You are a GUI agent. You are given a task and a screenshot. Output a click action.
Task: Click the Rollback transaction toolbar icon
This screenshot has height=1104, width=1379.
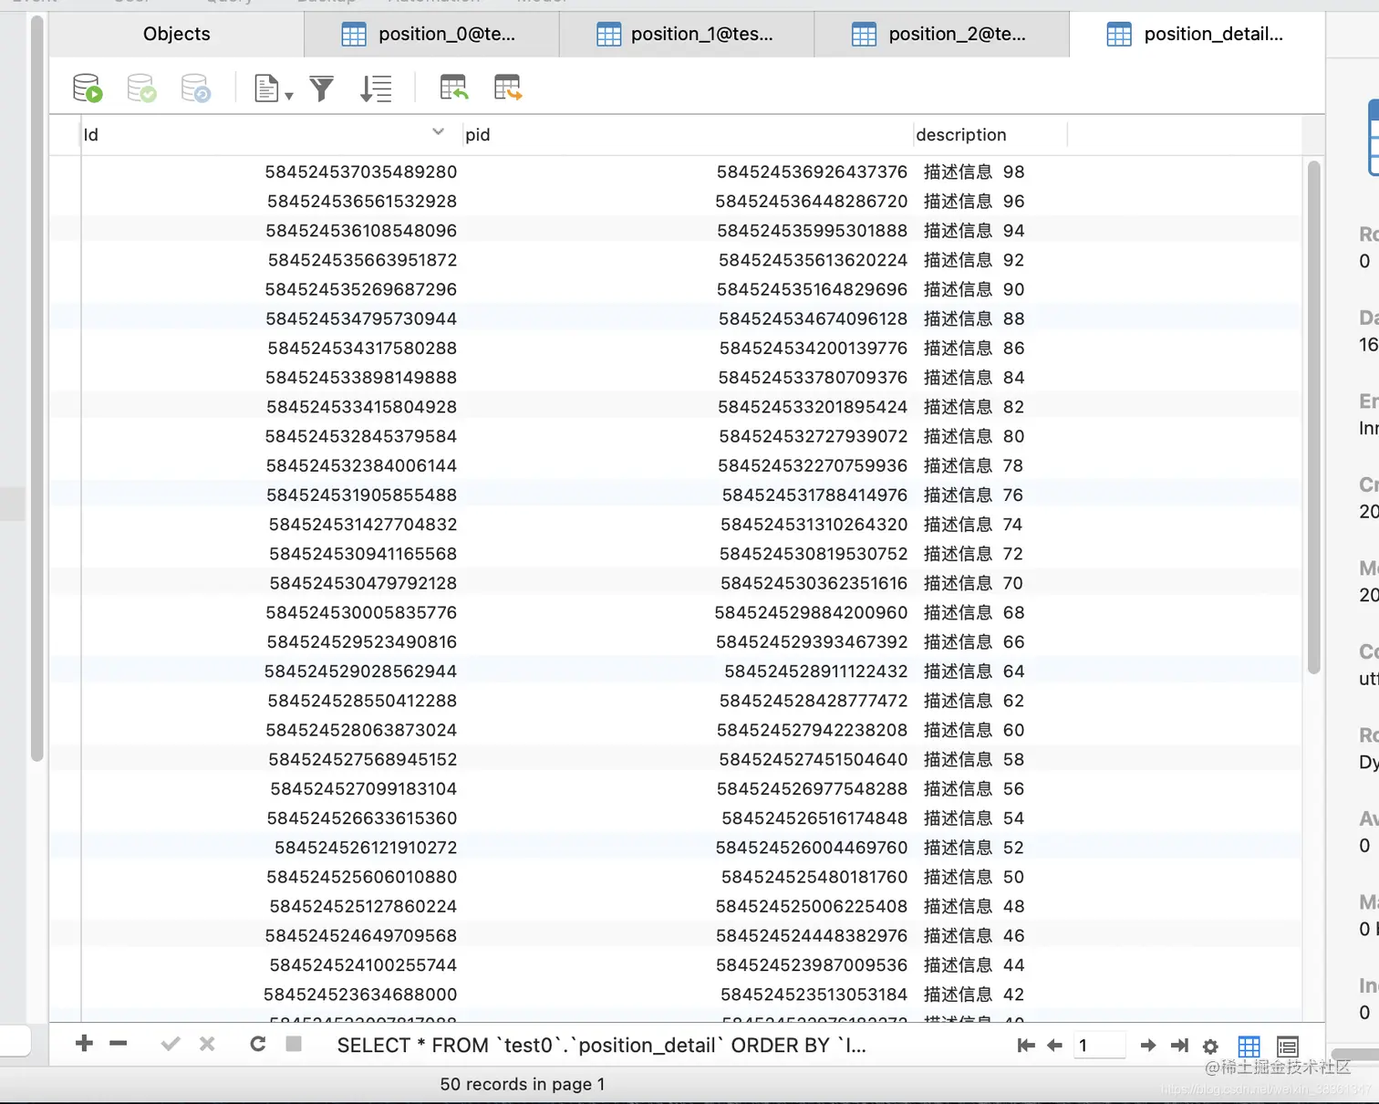coord(196,89)
